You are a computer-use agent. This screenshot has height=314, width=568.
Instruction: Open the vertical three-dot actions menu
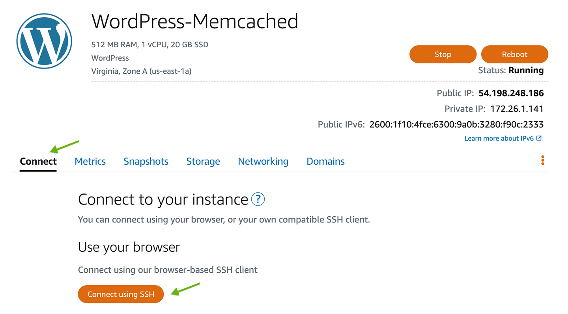point(543,160)
